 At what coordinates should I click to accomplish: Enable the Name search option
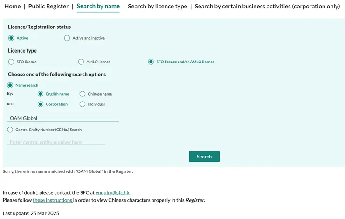click(x=10, y=85)
